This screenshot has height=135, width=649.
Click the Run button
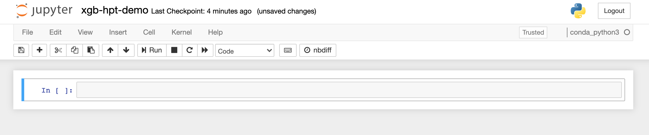point(152,50)
